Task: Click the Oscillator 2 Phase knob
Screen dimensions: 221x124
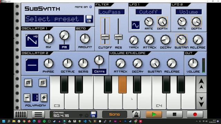Action: point(48,63)
